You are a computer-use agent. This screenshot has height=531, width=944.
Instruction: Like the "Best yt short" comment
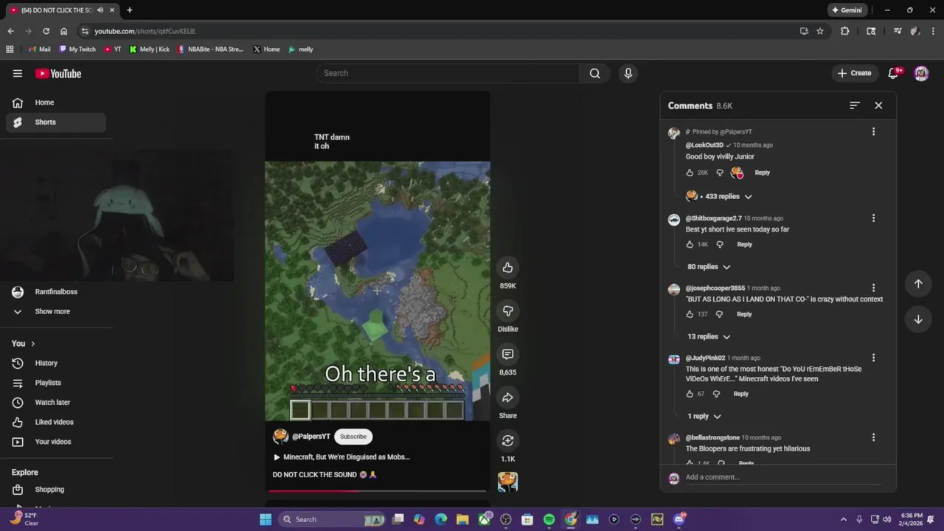click(x=690, y=244)
